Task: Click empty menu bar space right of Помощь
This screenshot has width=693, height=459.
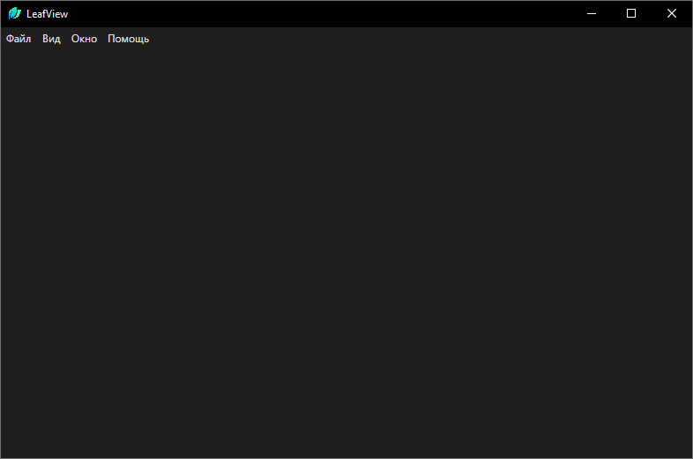Action: [x=397, y=39]
